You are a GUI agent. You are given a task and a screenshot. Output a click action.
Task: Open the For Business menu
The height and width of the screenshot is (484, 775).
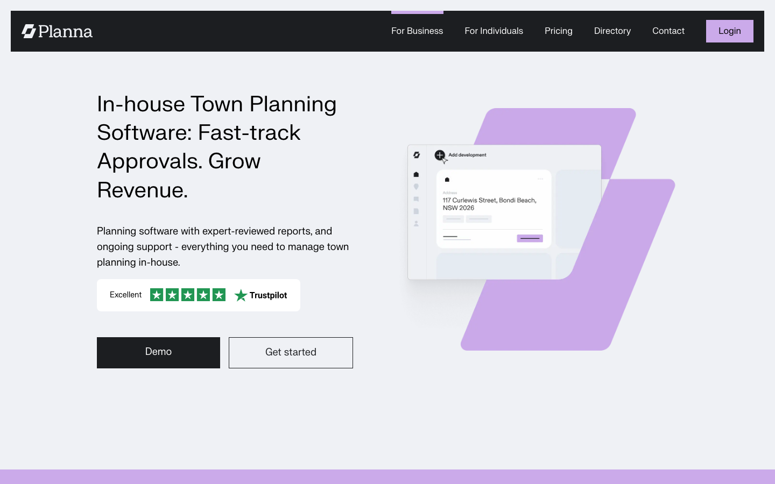[x=417, y=31]
